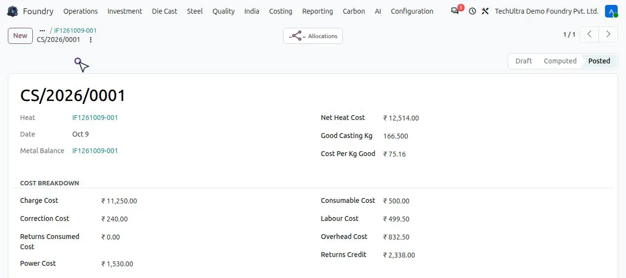Click the Charge Cost value ₹ 11,250.00
The width and height of the screenshot is (626, 278).
119,201
